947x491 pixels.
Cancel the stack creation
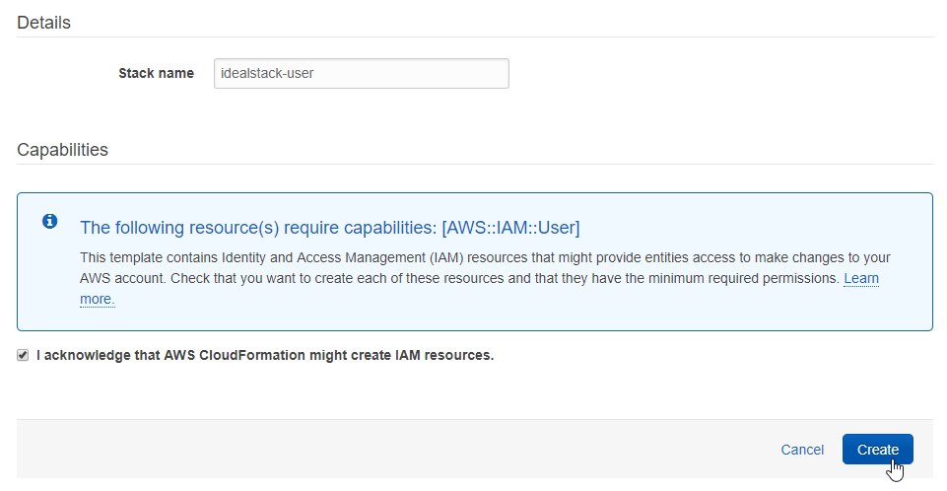[801, 450]
